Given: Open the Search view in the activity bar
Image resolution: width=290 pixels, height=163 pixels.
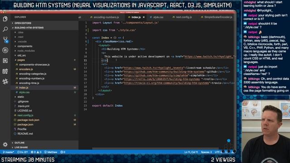Looking at the screenshot, I should pos(5,29).
